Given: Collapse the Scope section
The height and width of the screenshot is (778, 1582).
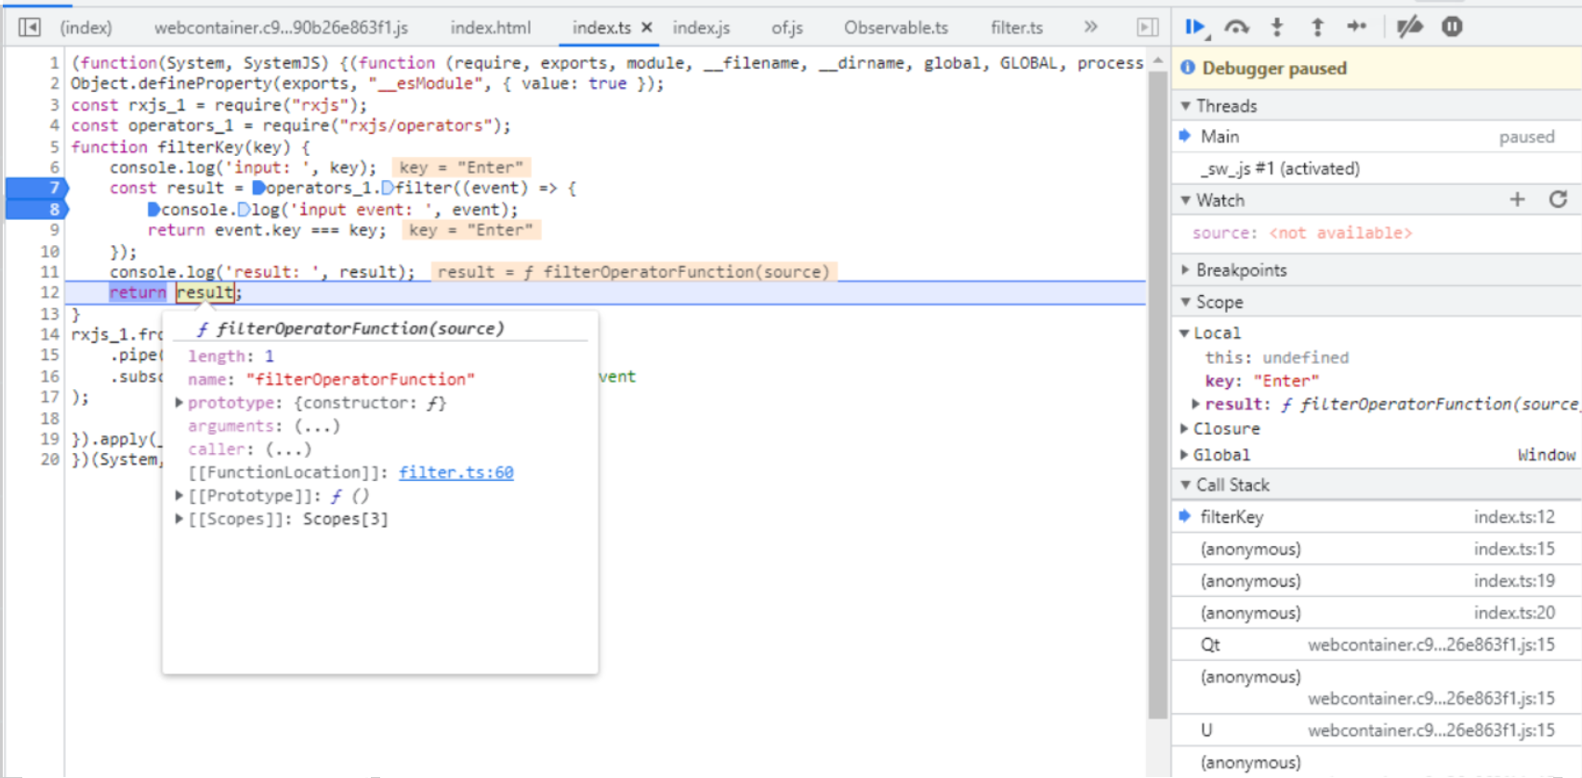Looking at the screenshot, I should pos(1186,302).
